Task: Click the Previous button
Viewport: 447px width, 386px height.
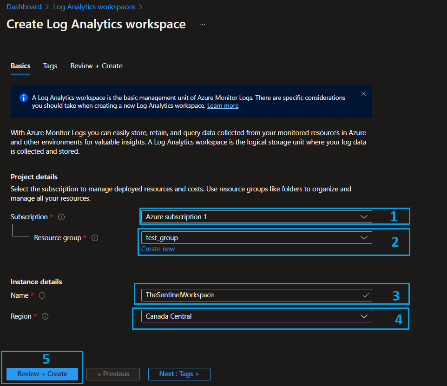Action: click(x=113, y=374)
